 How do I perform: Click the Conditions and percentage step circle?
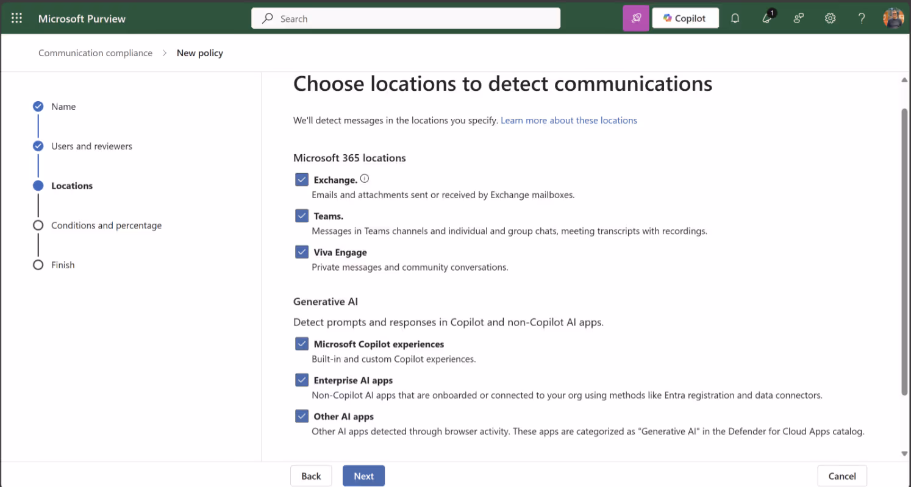38,225
